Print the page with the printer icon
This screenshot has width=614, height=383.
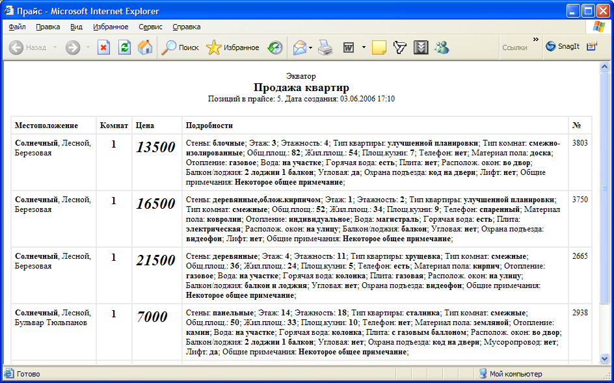(x=325, y=47)
